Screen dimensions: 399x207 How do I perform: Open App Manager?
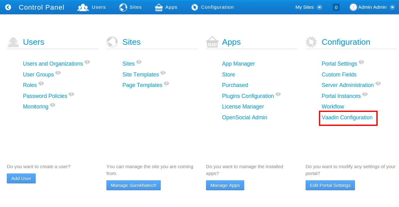238,64
